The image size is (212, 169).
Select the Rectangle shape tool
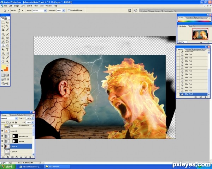[7, 53]
